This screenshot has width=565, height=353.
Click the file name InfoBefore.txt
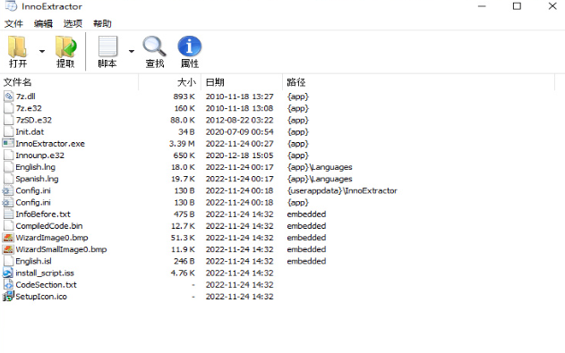tap(43, 214)
